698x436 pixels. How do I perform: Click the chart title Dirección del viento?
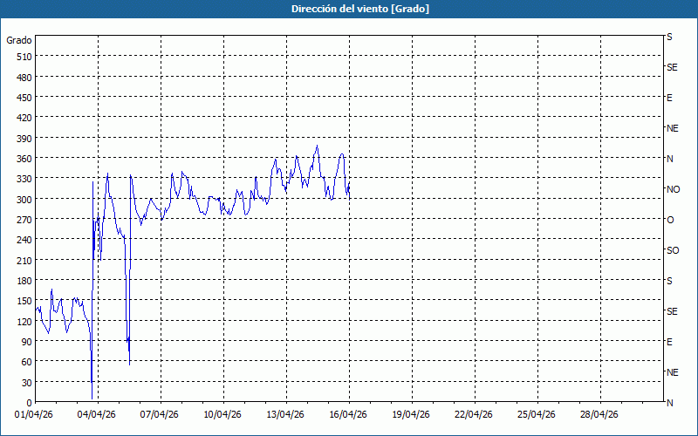(x=348, y=9)
